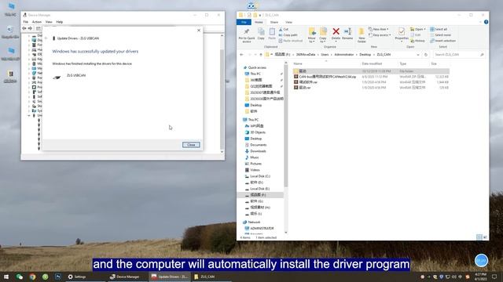The height and width of the screenshot is (282, 503).
Task: Open Chrome from the taskbar
Action: [x=32, y=277]
